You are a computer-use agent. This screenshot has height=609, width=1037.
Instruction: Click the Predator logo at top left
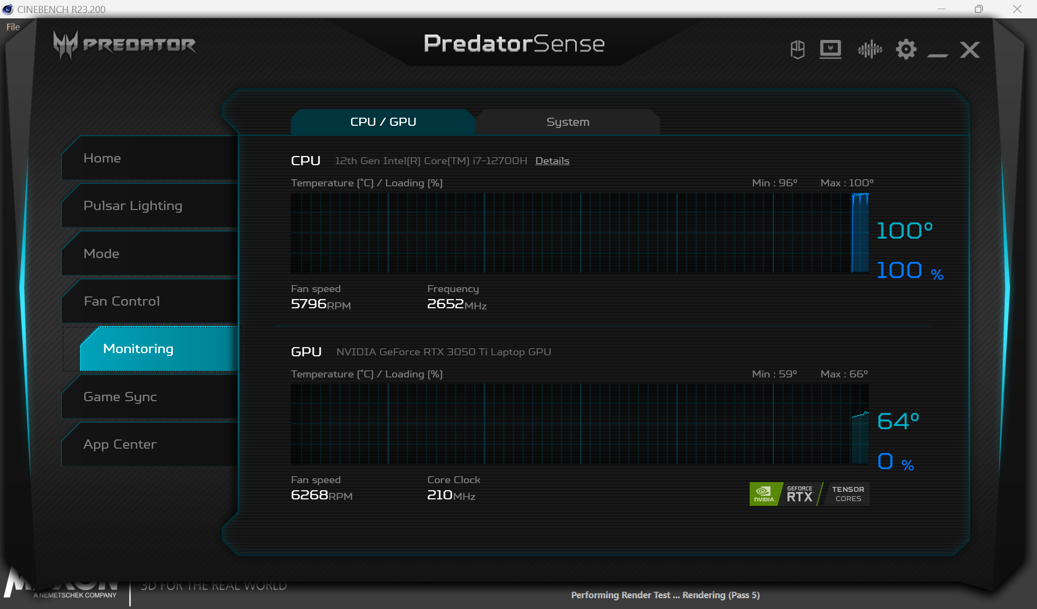[x=125, y=44]
